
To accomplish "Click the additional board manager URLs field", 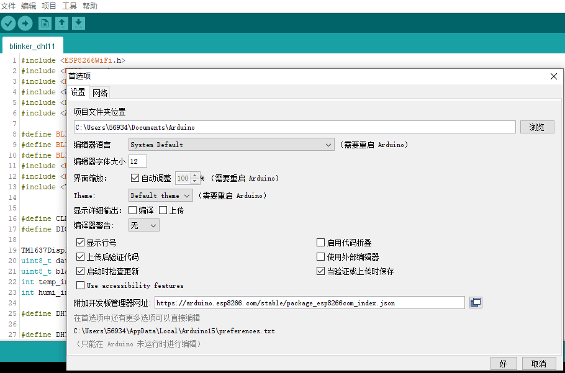I will click(x=310, y=303).
